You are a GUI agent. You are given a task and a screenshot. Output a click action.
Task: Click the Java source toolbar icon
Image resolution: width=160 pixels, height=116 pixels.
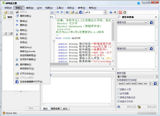point(77,13)
